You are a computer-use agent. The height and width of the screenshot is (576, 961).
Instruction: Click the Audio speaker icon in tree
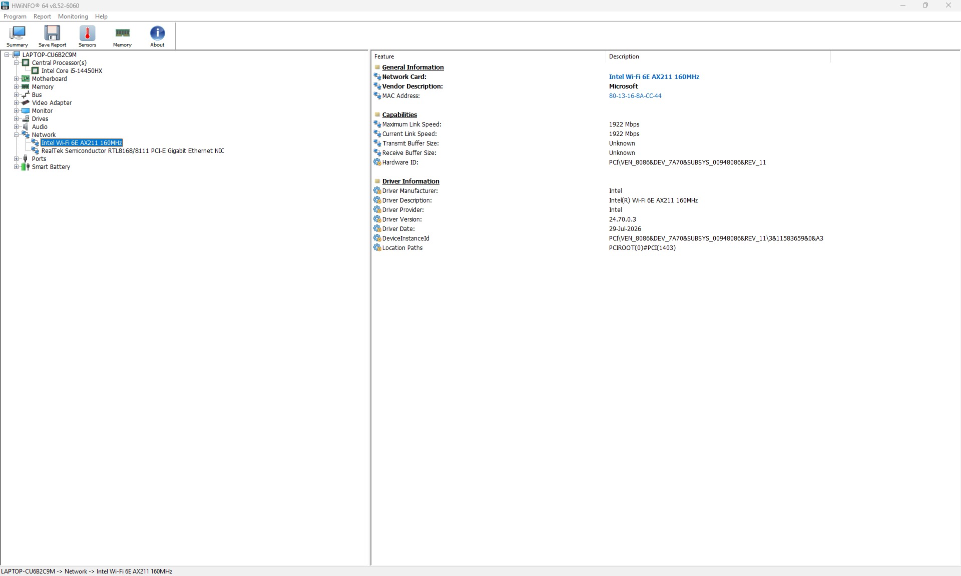click(x=26, y=126)
